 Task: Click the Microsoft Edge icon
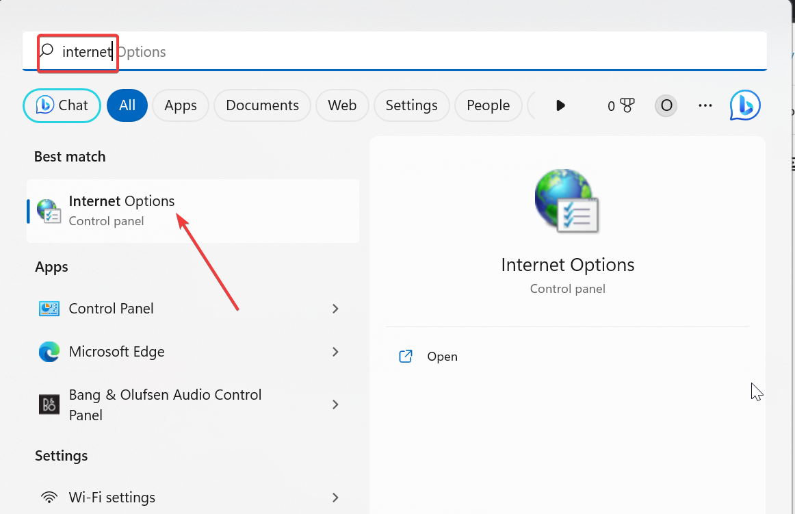click(49, 352)
